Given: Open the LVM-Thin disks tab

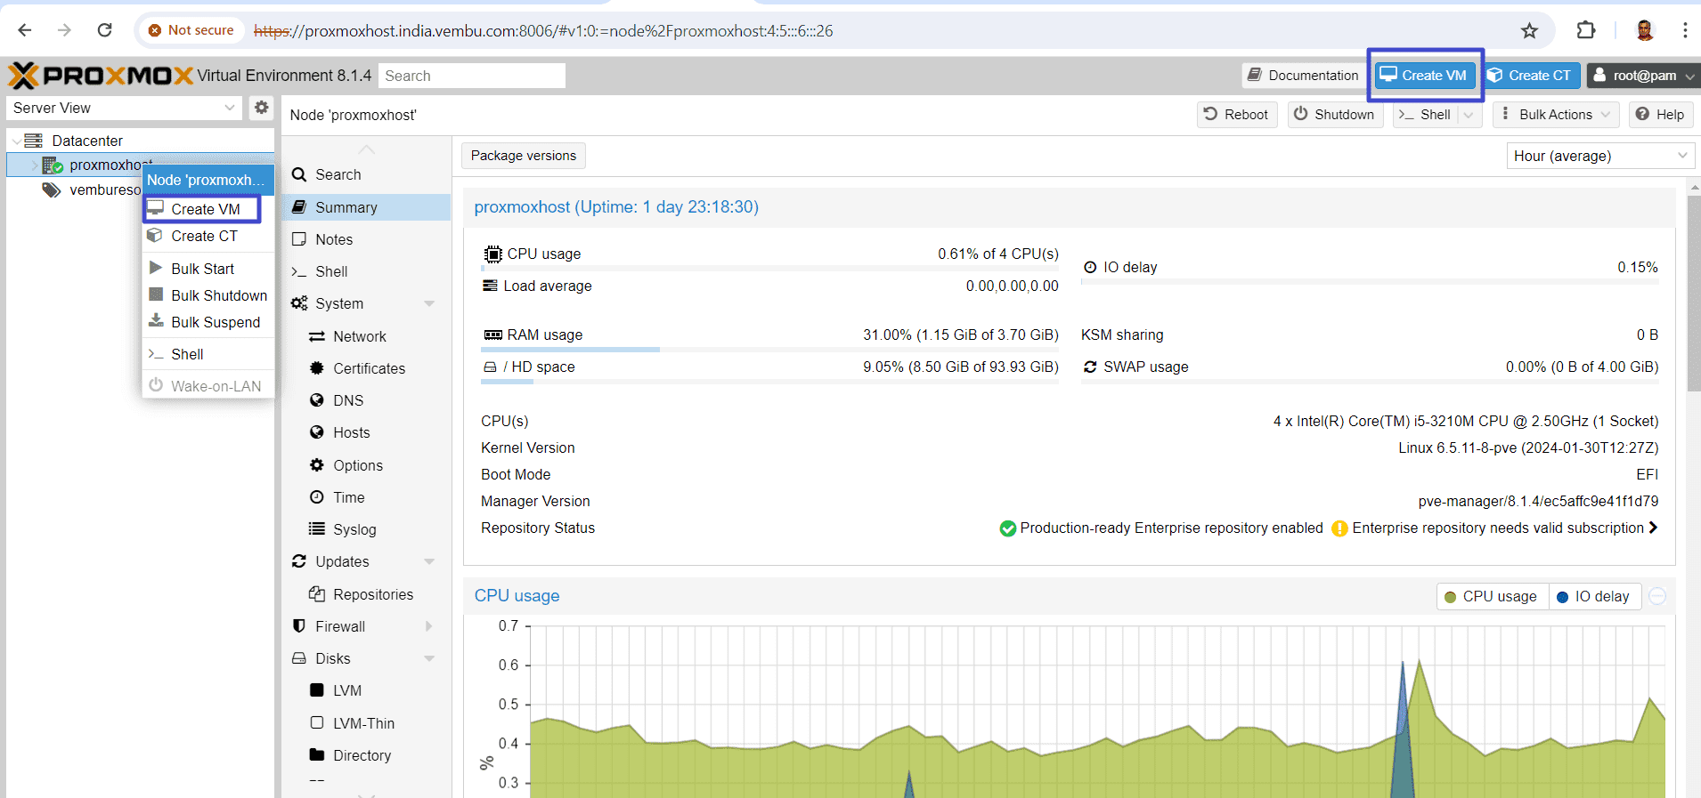Looking at the screenshot, I should [367, 723].
